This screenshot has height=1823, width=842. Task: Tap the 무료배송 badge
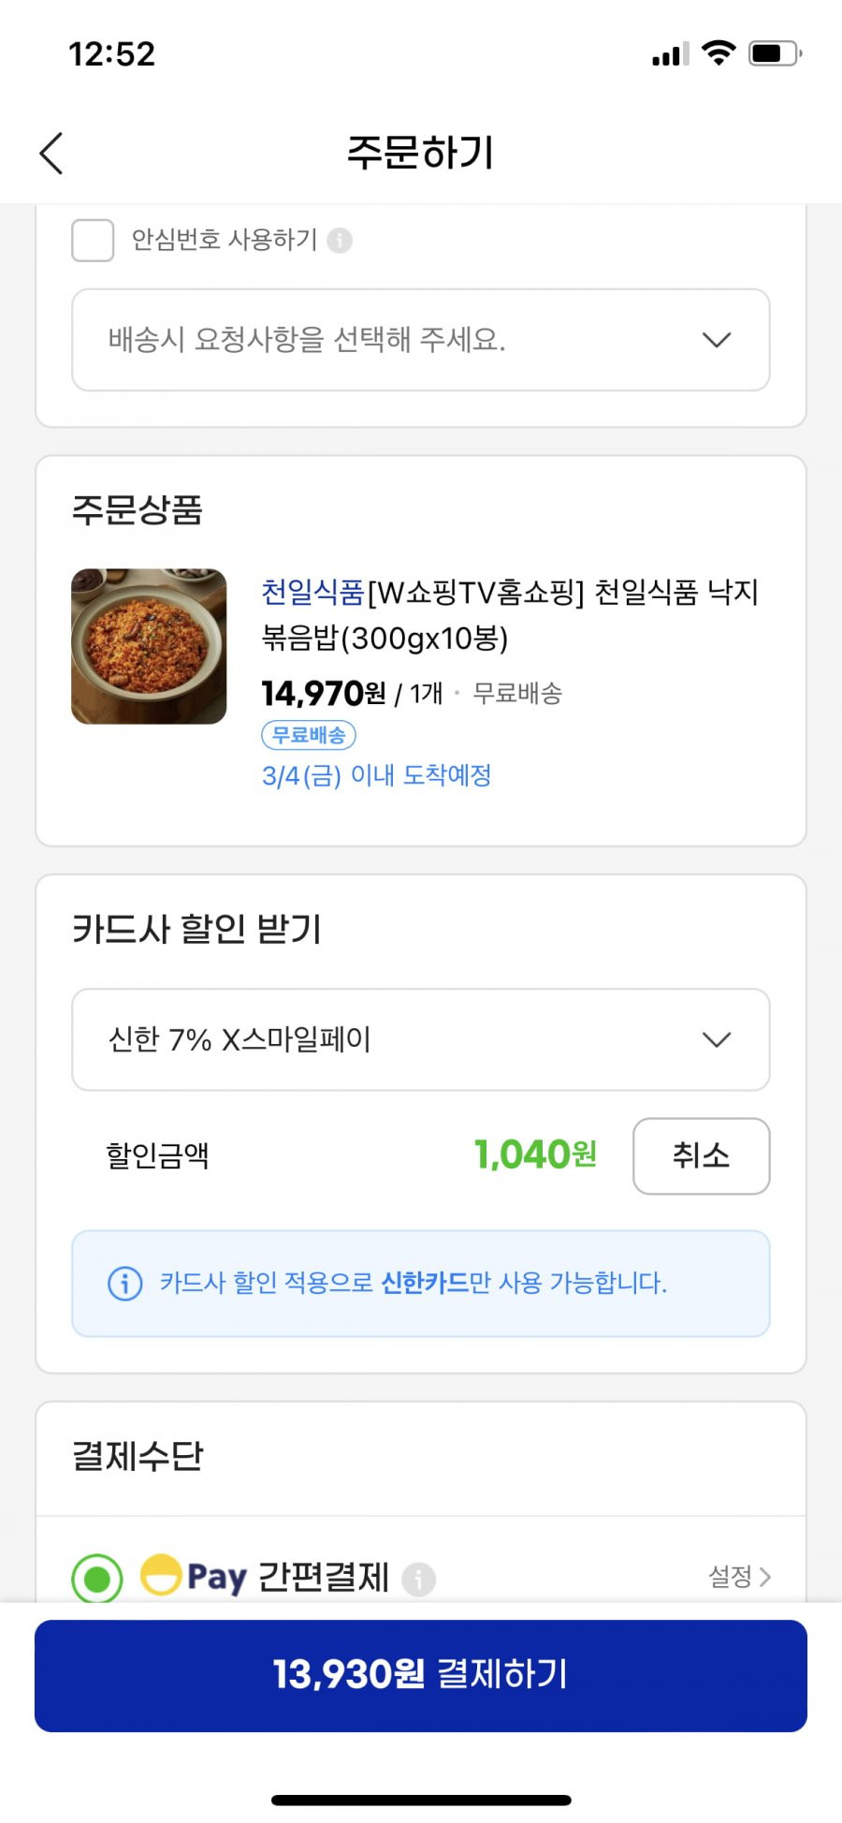pos(309,735)
